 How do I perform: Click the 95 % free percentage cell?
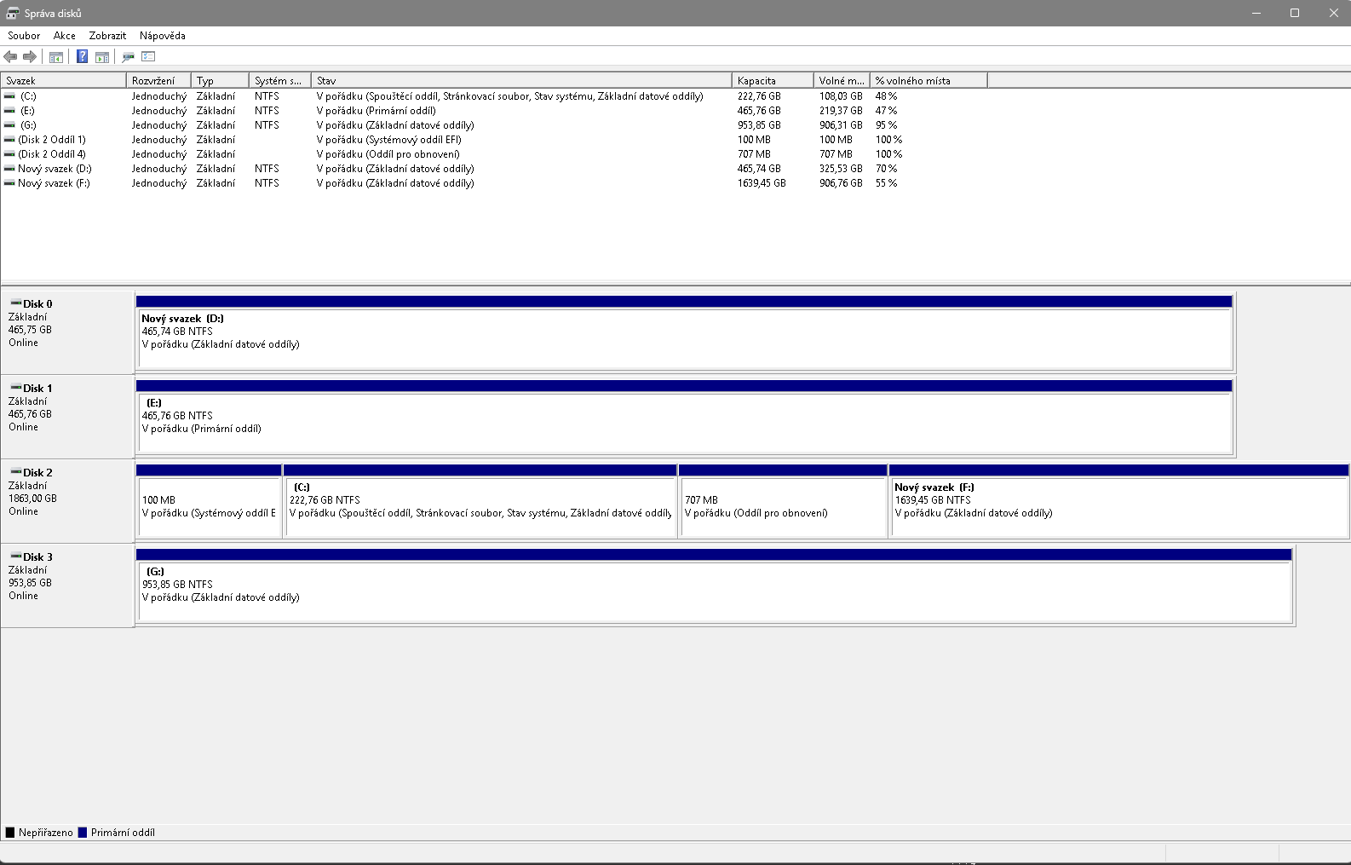click(x=886, y=125)
